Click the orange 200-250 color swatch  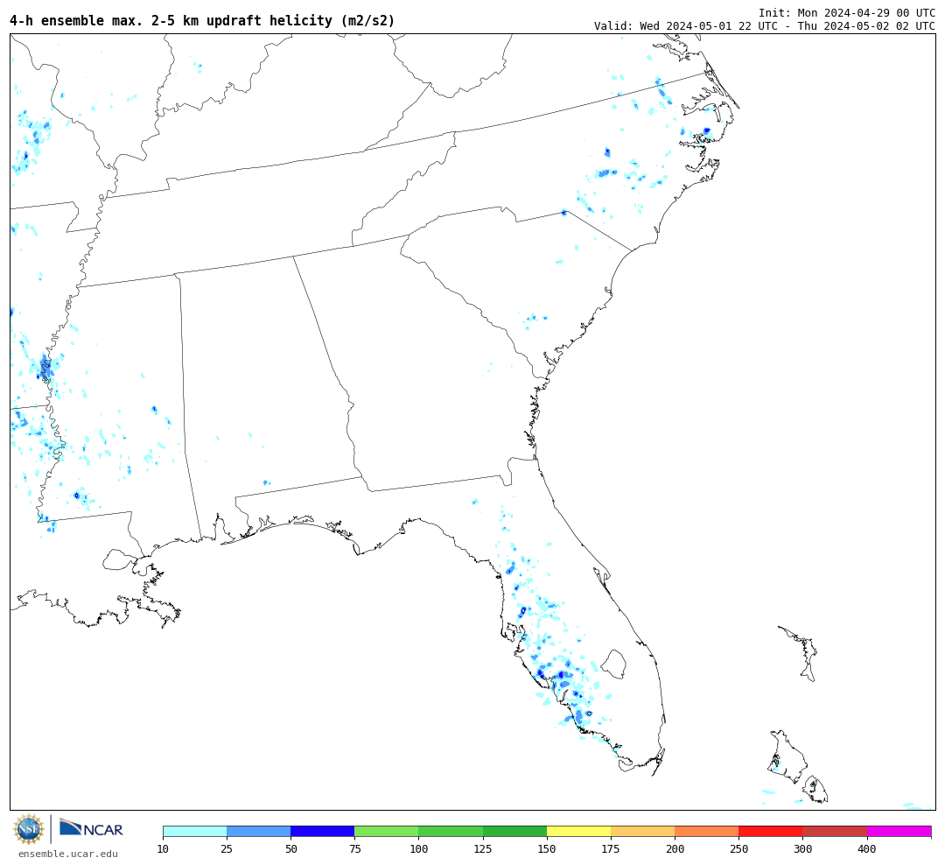pos(707,832)
